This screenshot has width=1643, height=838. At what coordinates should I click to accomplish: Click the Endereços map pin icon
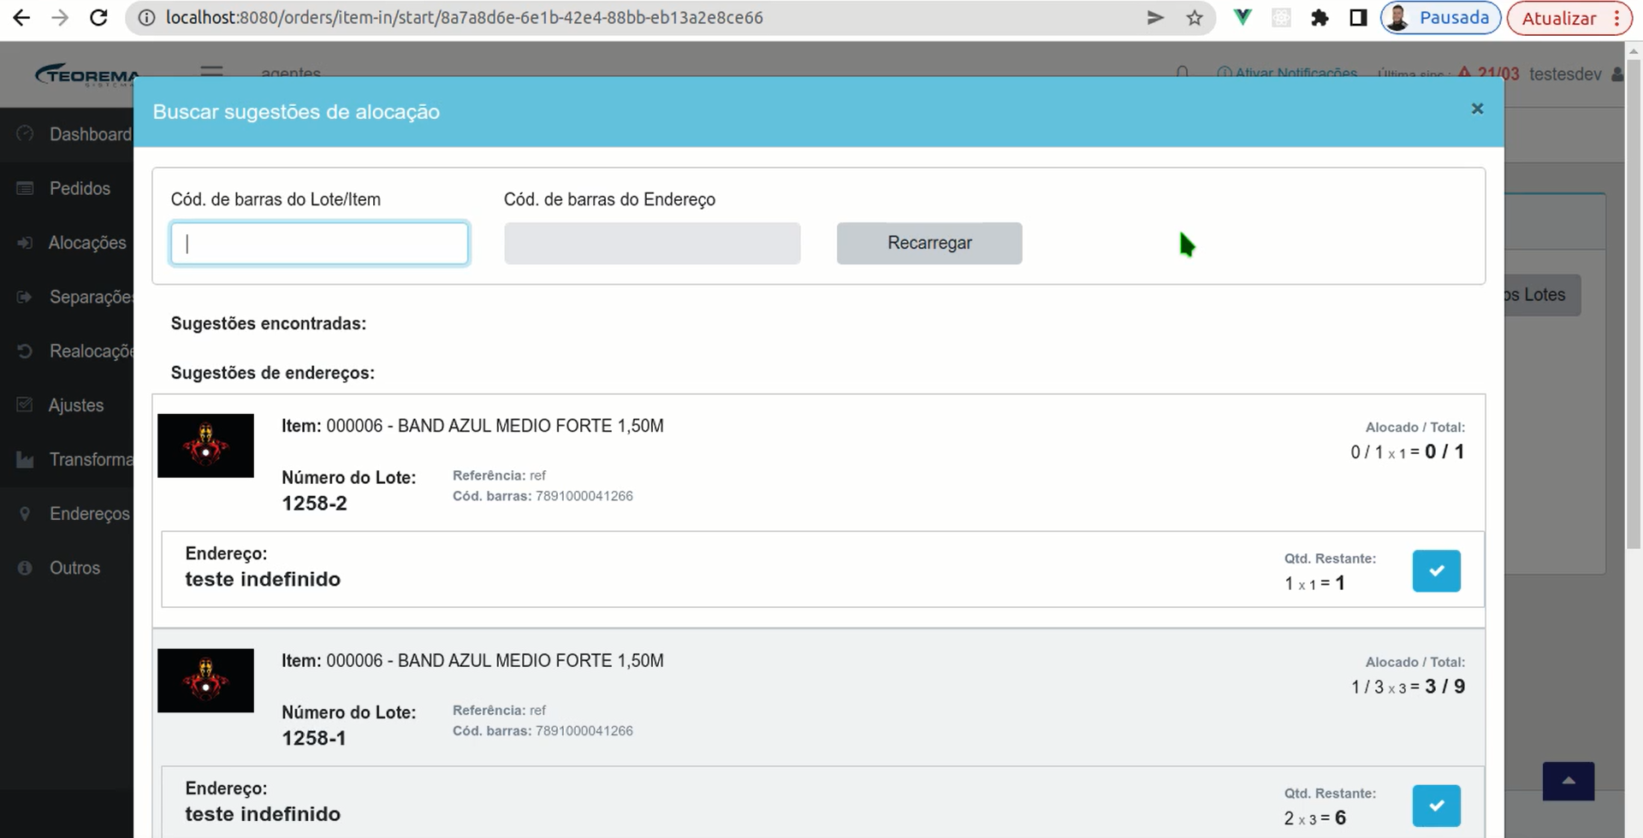(25, 514)
